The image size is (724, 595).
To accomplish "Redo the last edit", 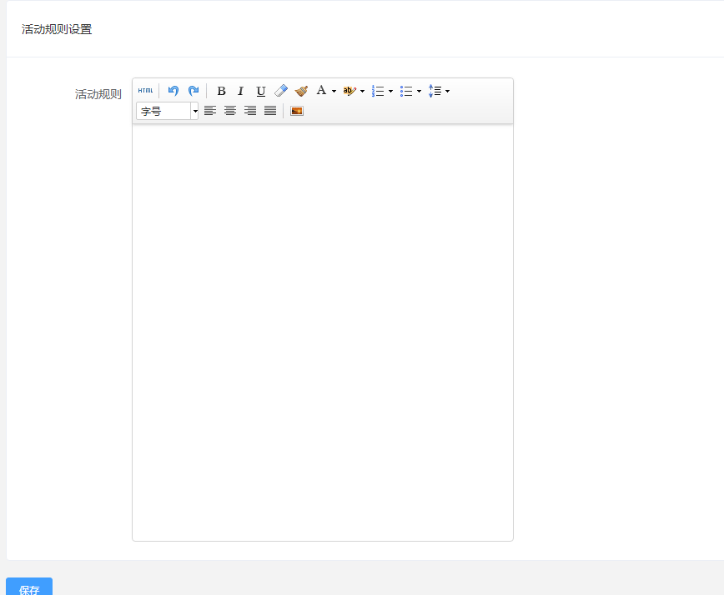I will (x=194, y=91).
